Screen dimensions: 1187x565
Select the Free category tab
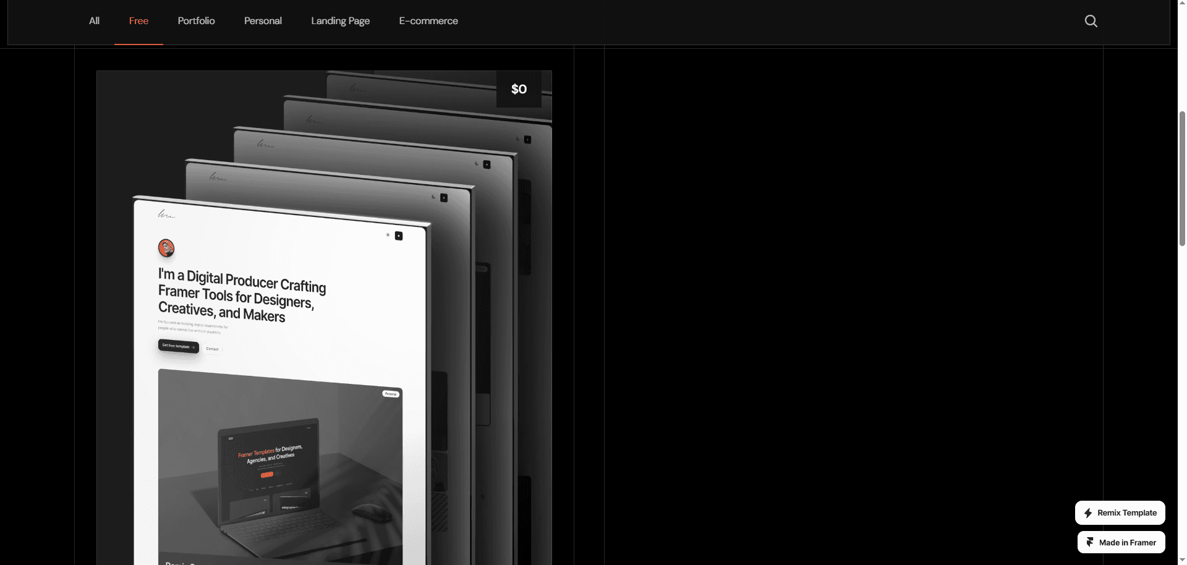[x=138, y=21]
